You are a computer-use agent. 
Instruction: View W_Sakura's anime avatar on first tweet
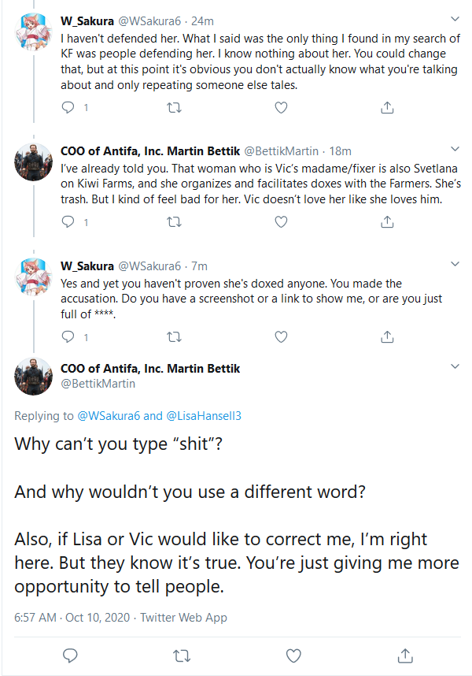33,32
